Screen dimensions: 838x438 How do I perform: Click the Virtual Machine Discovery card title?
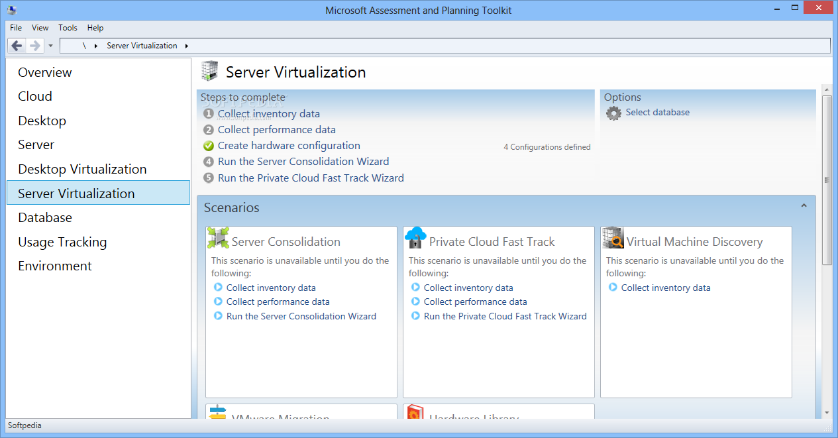click(695, 242)
